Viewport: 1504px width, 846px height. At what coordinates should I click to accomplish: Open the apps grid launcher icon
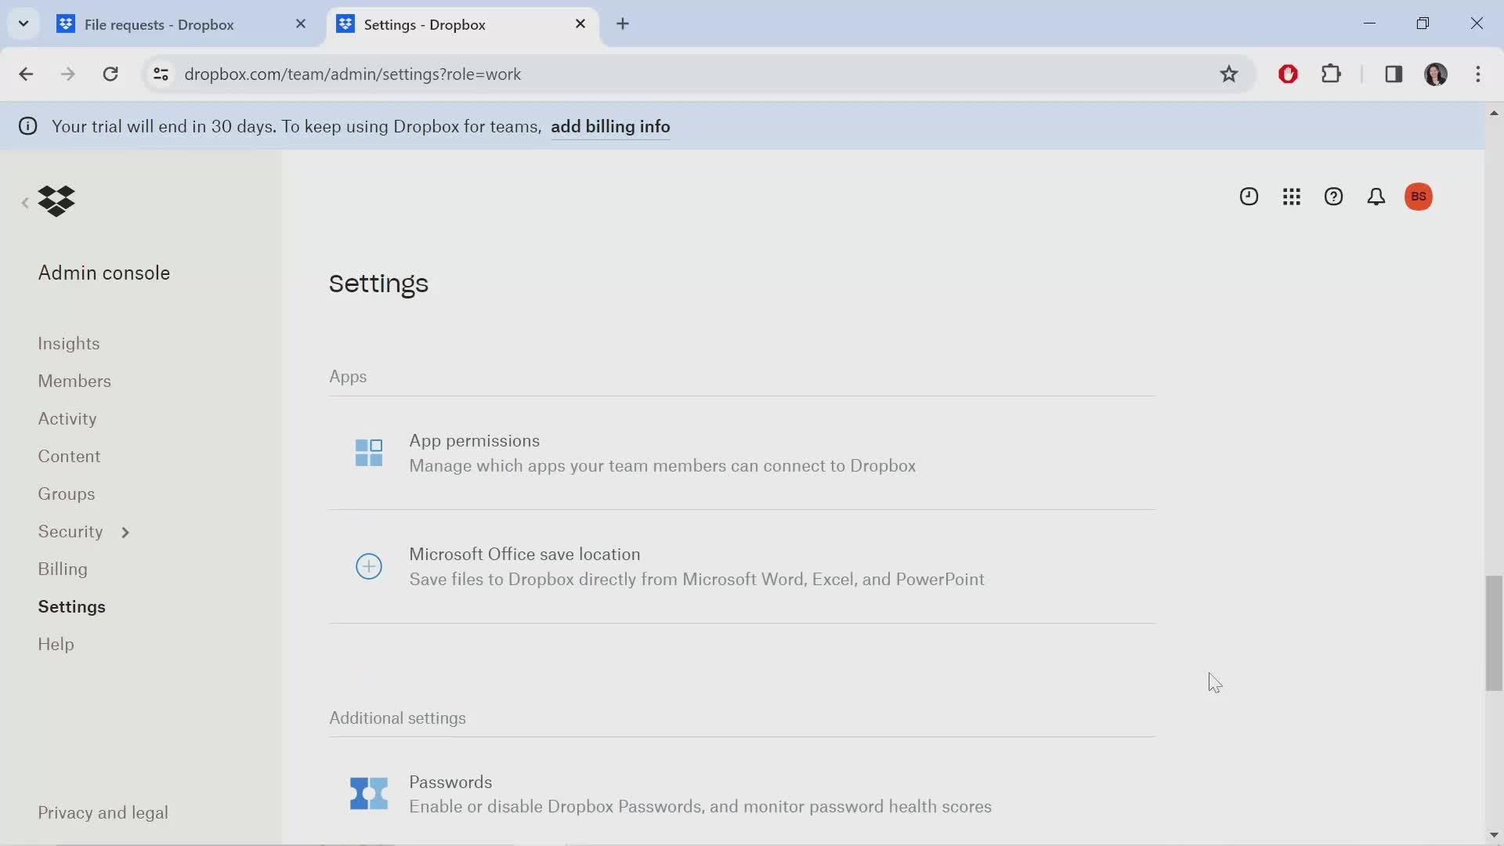(1292, 197)
